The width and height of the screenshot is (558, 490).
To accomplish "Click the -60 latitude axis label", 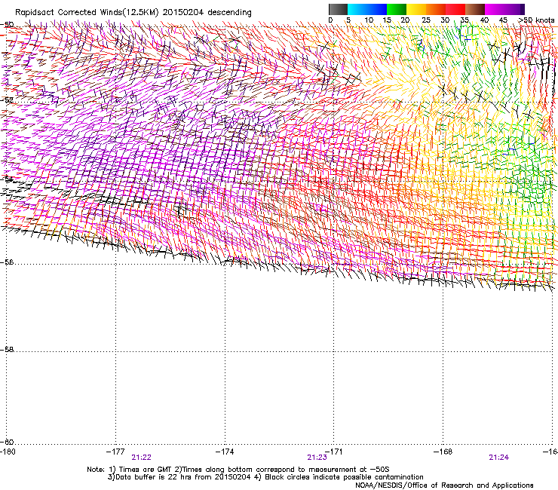I will 7,442.
